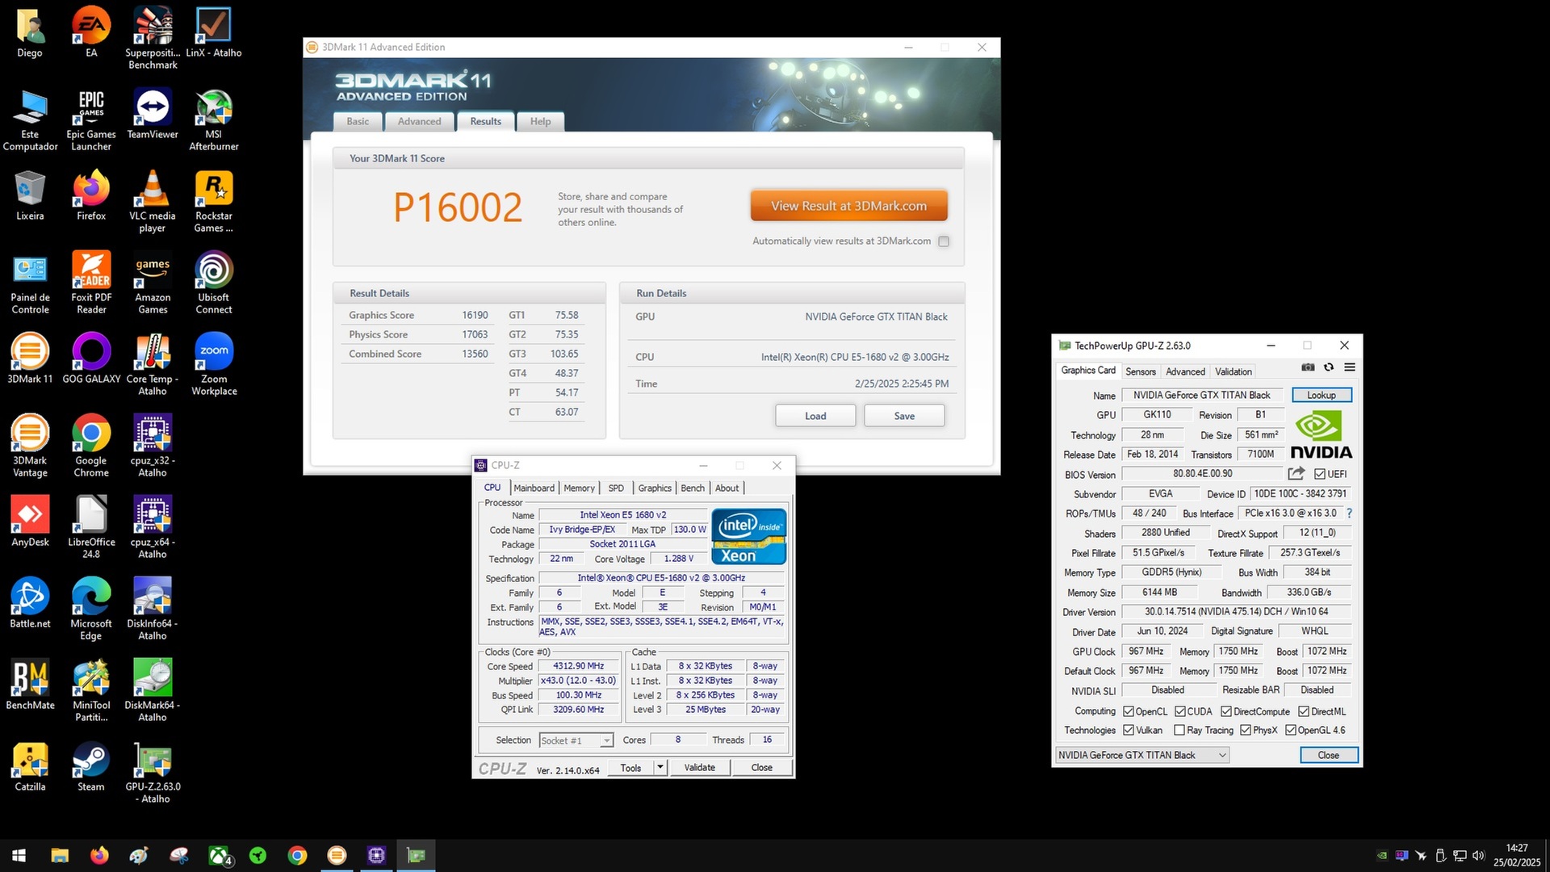Launch MiniTool Partition icon
This screenshot has height=872, width=1550.
91,690
